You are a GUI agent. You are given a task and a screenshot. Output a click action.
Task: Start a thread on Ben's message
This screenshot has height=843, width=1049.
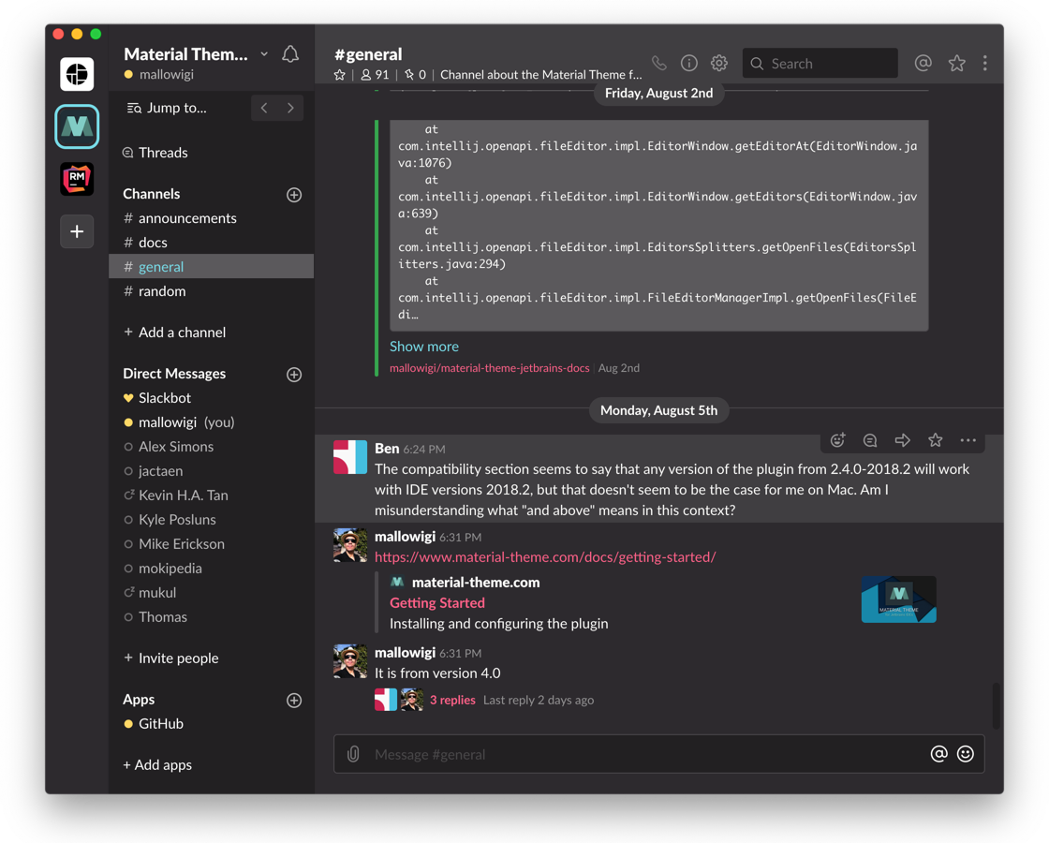870,440
